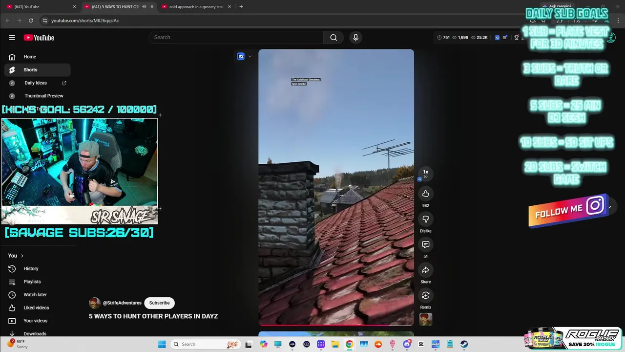Open the YouTube hamburger guide menu
This screenshot has height=352, width=625.
[12, 38]
